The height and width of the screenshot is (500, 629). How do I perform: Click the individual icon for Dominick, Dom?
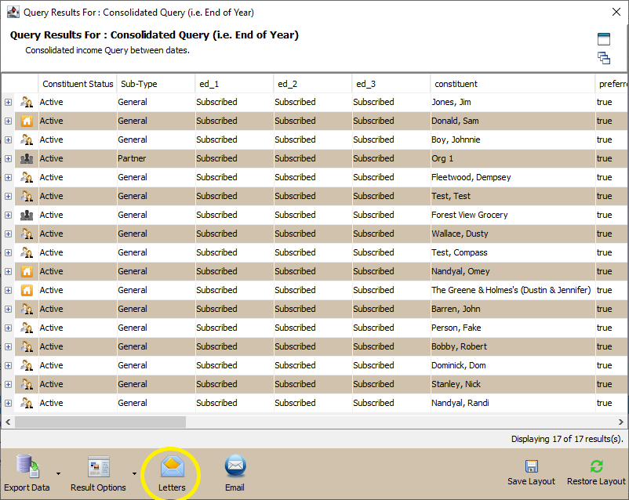(27, 365)
